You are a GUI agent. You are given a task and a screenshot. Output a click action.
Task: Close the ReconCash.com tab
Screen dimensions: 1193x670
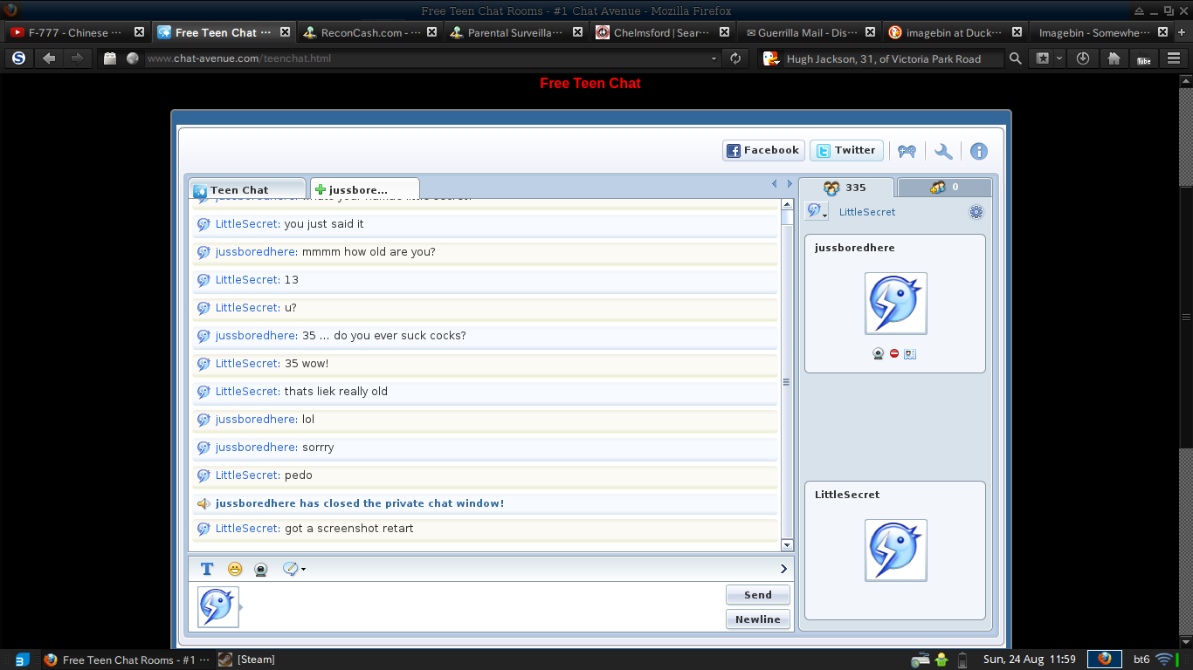431,32
